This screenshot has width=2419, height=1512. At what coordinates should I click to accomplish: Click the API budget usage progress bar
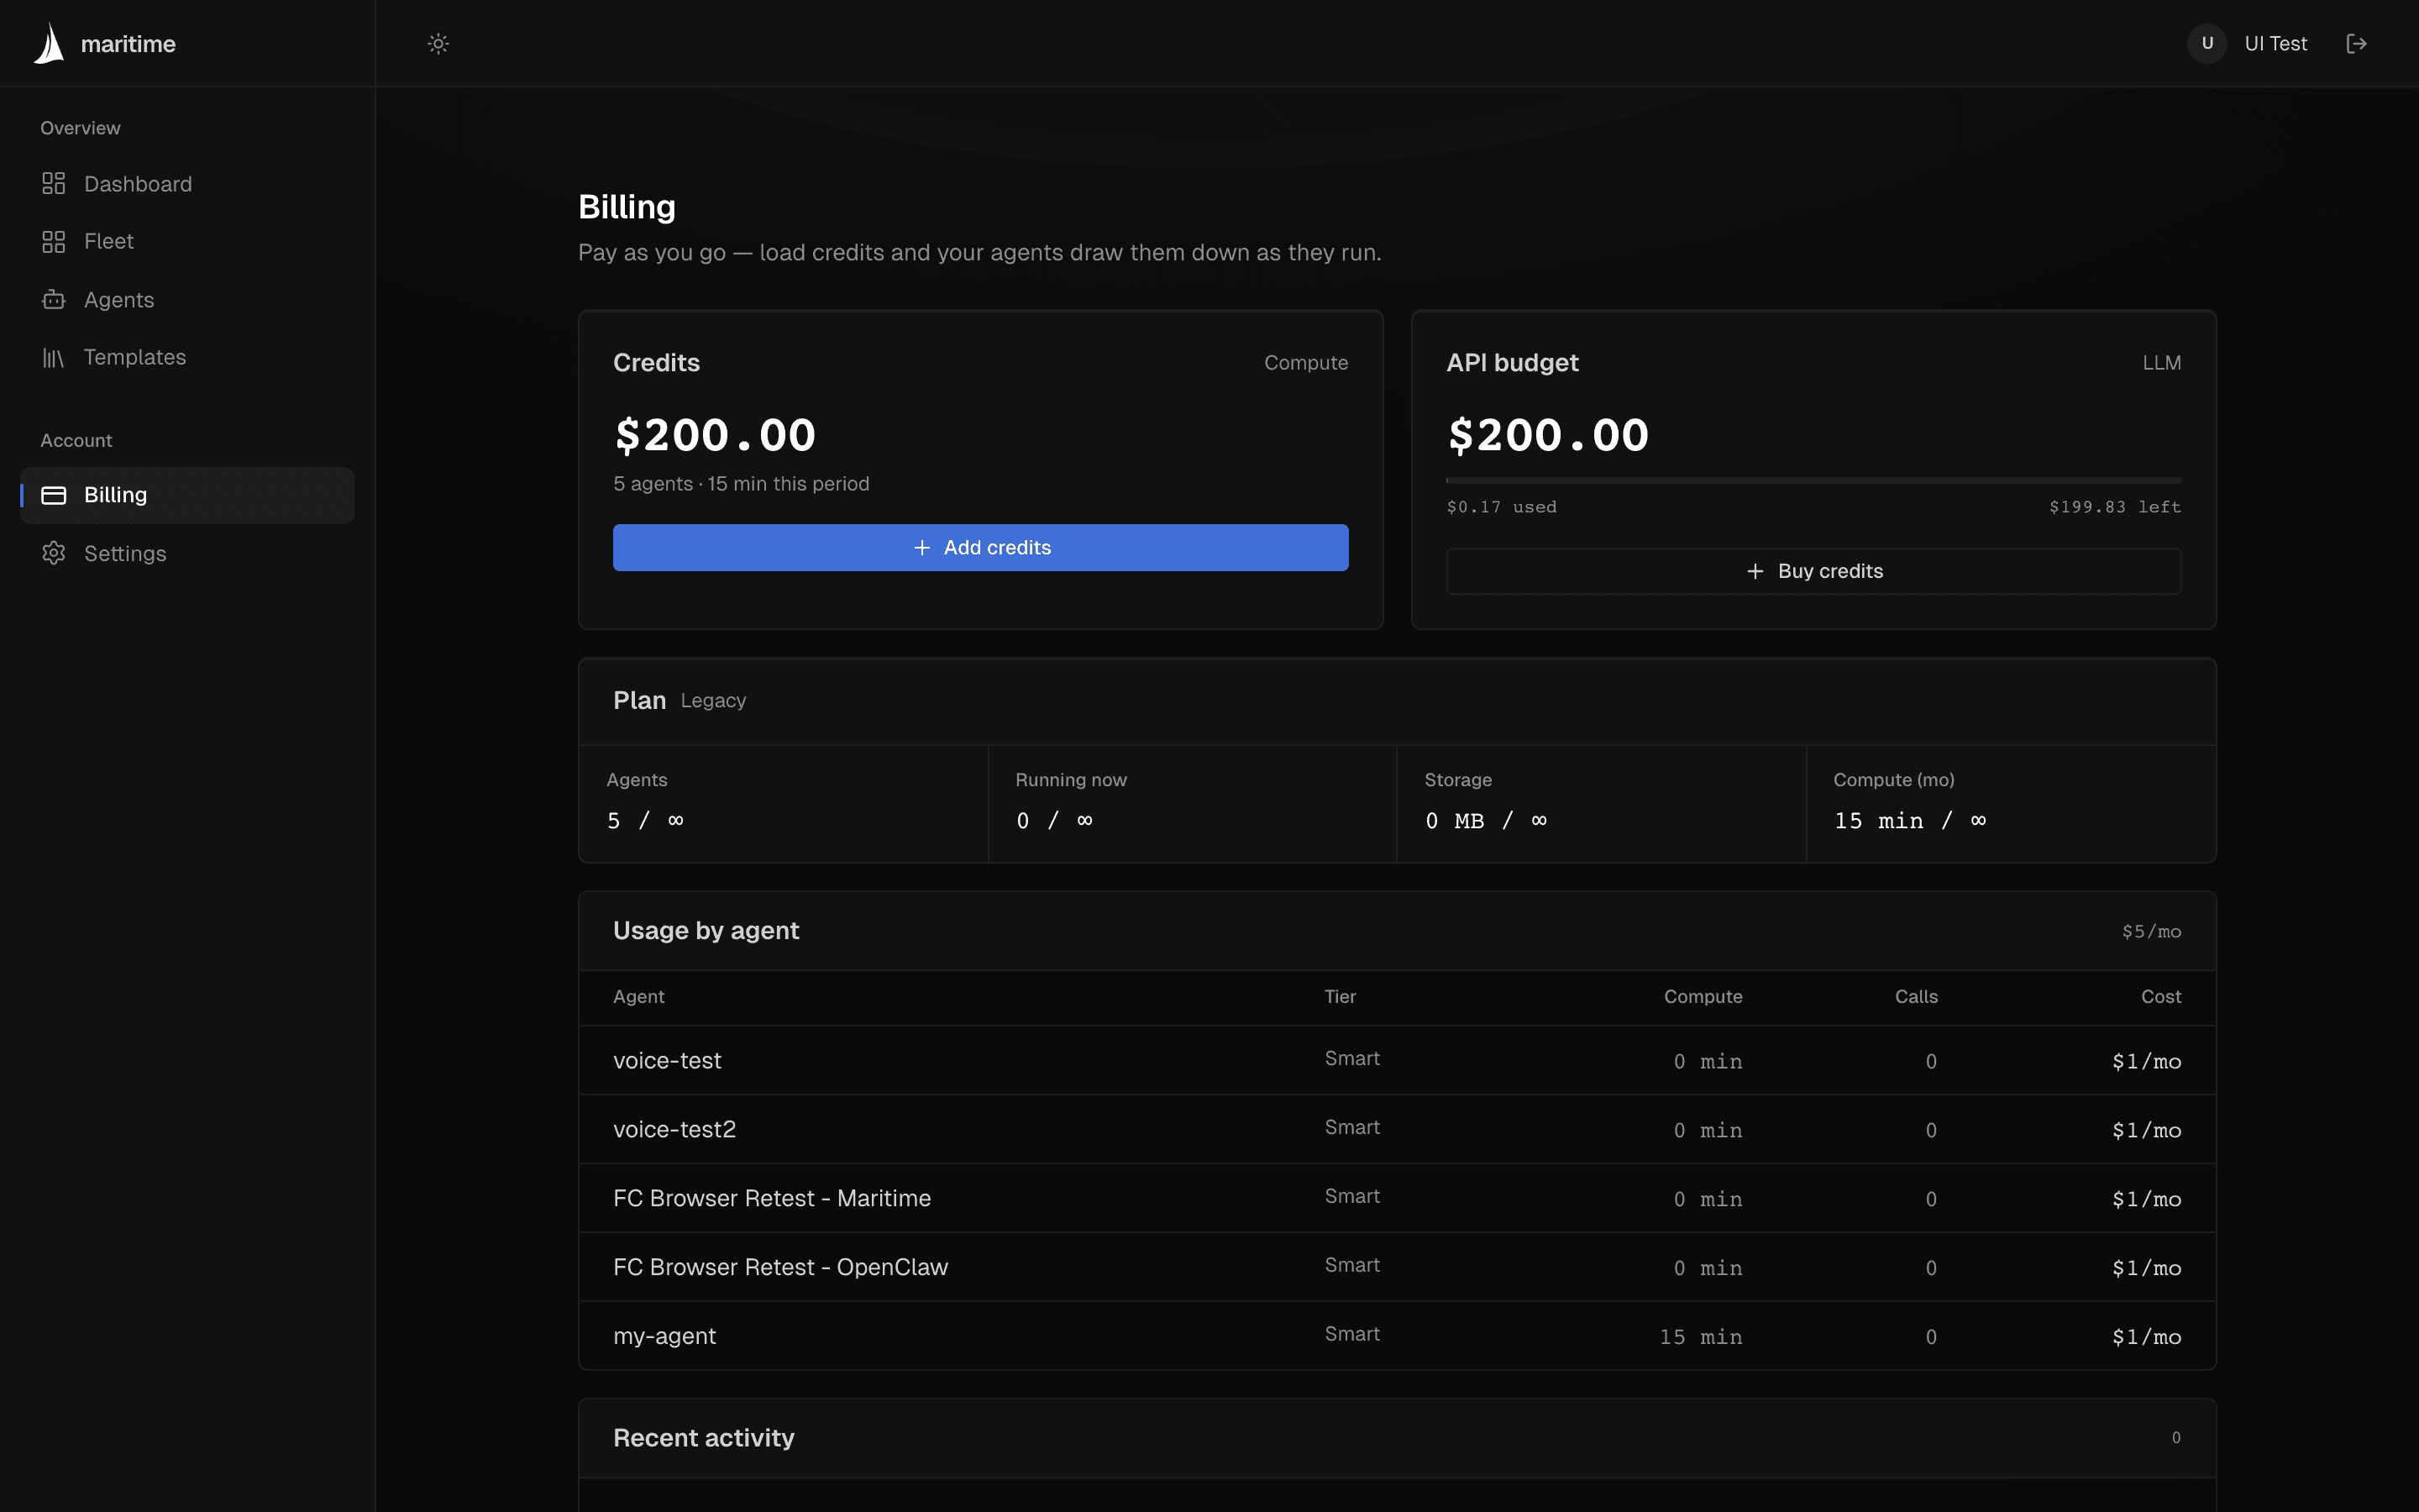[1813, 480]
